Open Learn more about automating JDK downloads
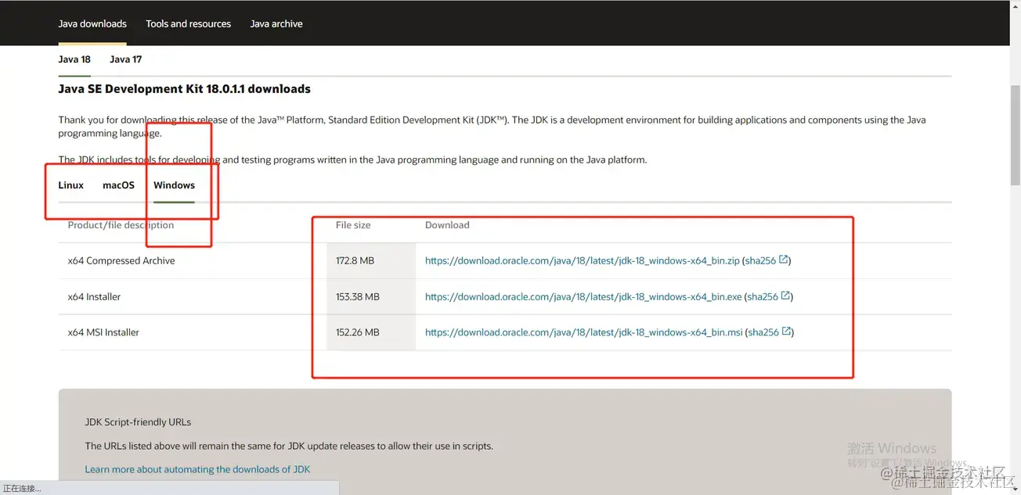The image size is (1021, 495). pos(197,469)
